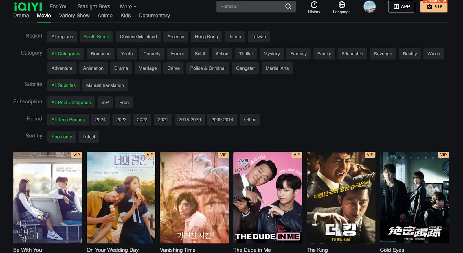Screen dimensions: 463x253
Task: Select the All Categories filter
Action: [66, 54]
